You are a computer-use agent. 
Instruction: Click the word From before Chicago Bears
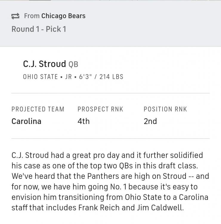tap(32, 16)
